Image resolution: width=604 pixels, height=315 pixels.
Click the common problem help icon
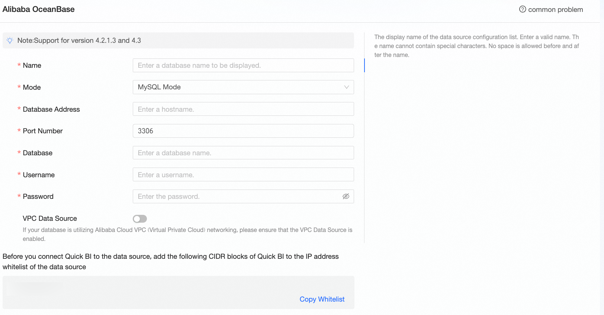point(523,9)
